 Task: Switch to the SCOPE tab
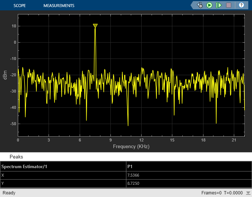20,6
